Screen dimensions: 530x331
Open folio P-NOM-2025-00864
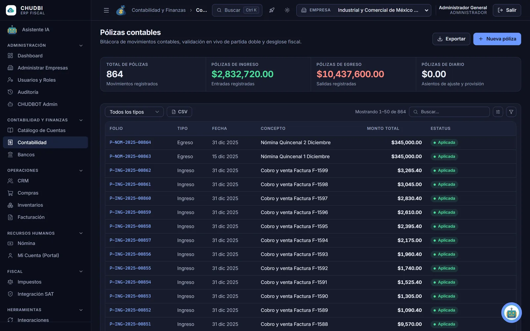pos(130,142)
